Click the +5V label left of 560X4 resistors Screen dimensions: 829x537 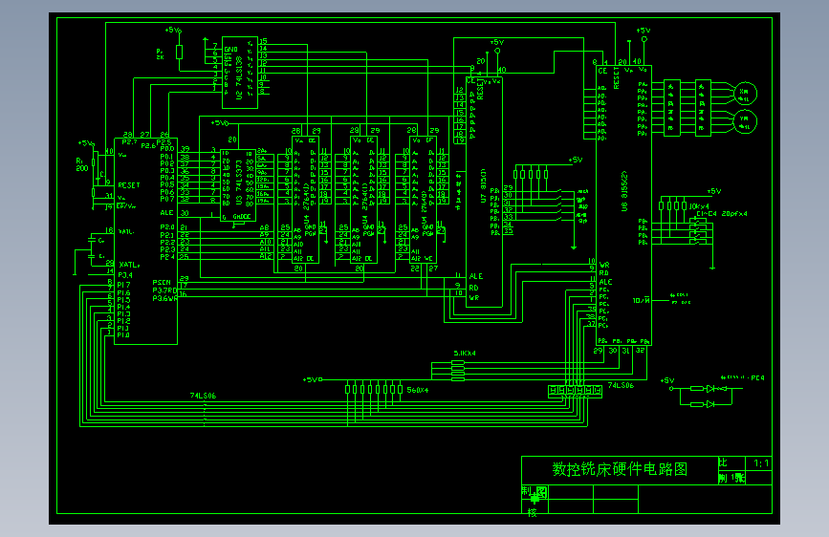click(312, 379)
